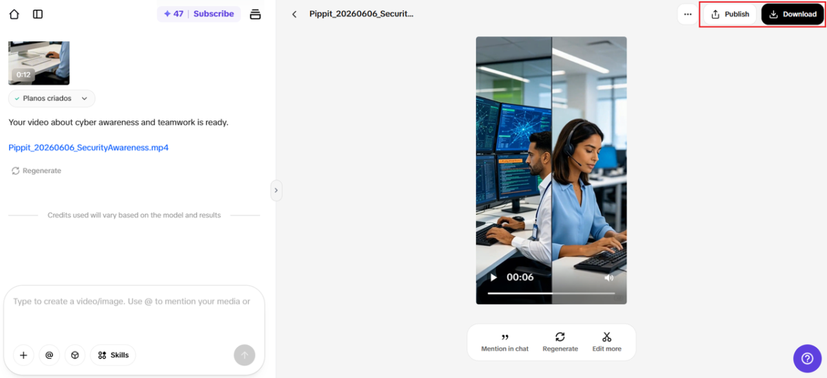Screen dimensions: 827x378
Task: Click the back arrow beside file name
Action: tap(294, 14)
